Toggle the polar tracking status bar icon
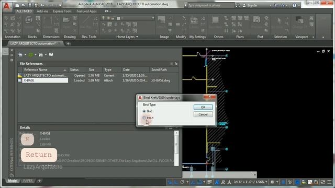 pos(182,182)
